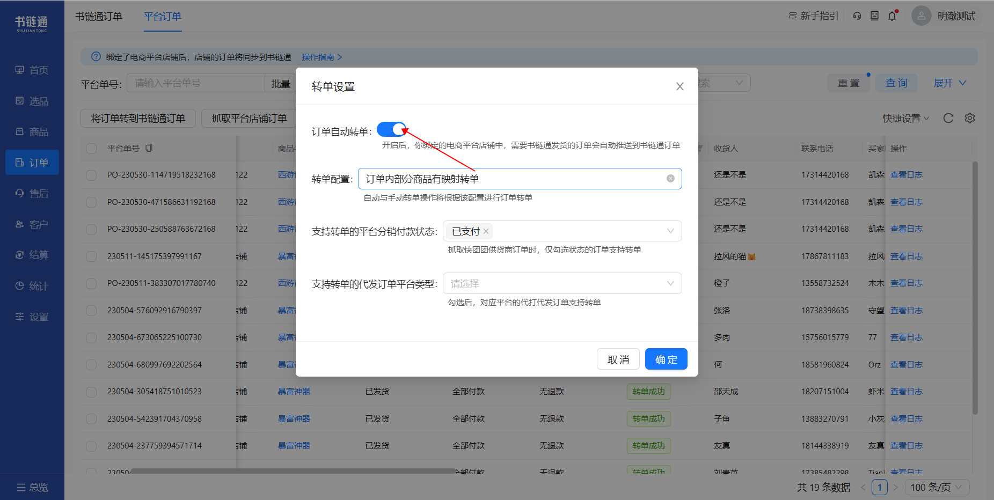Open table column settings gear icon
The image size is (994, 500).
point(970,118)
